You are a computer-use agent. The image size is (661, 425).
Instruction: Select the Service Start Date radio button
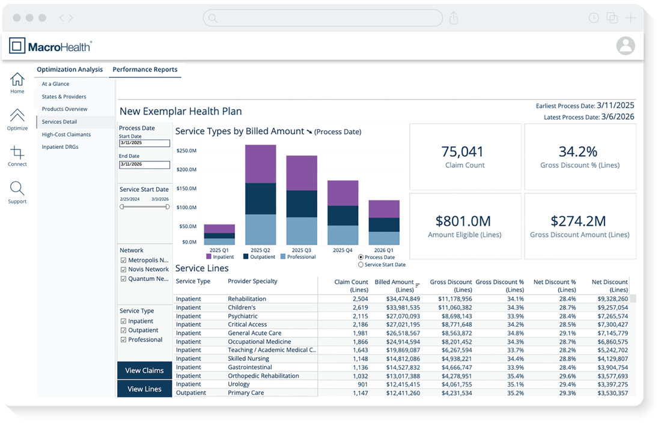(x=361, y=265)
